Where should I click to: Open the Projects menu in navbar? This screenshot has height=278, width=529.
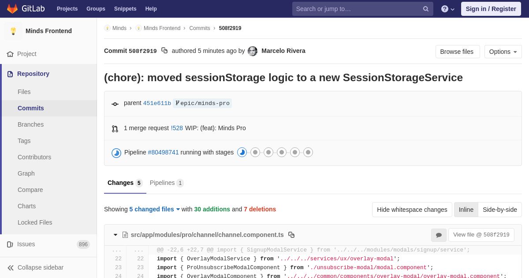[x=67, y=9]
